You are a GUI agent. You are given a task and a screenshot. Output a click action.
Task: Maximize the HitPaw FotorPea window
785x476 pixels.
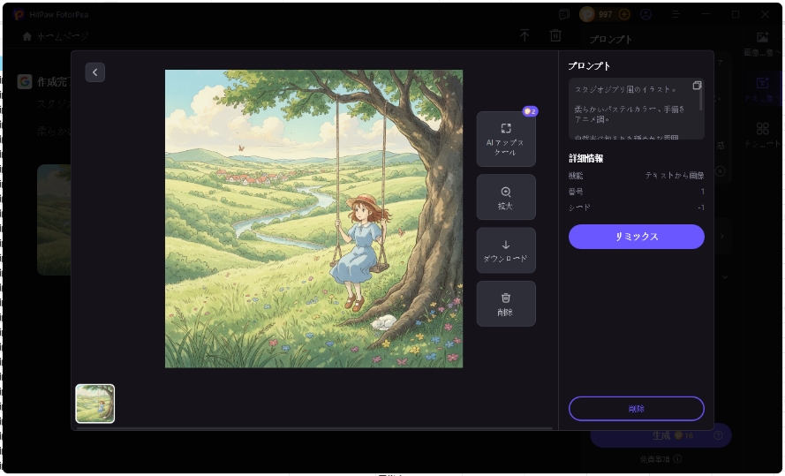click(736, 14)
